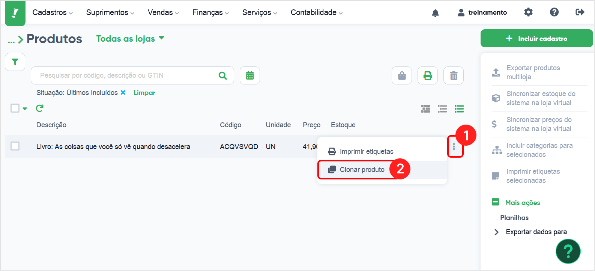Refresh the product list
Screen dimensions: 595x271
tap(39, 108)
